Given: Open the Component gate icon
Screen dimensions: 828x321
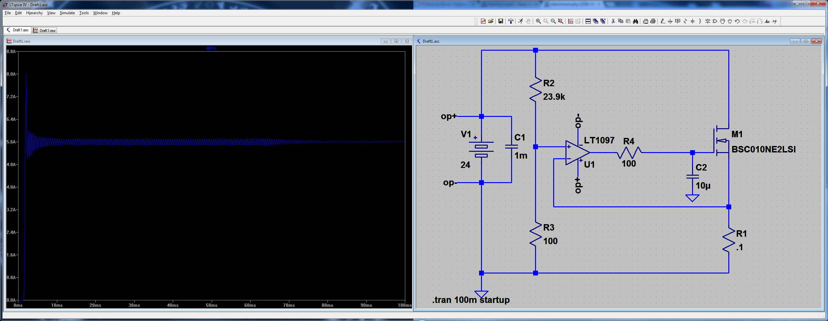Looking at the screenshot, I should (x=715, y=21).
